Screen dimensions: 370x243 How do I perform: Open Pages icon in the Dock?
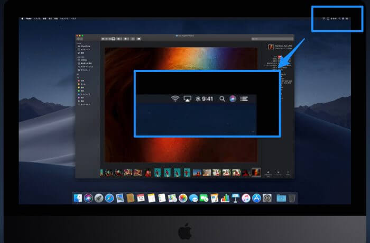[215, 198]
